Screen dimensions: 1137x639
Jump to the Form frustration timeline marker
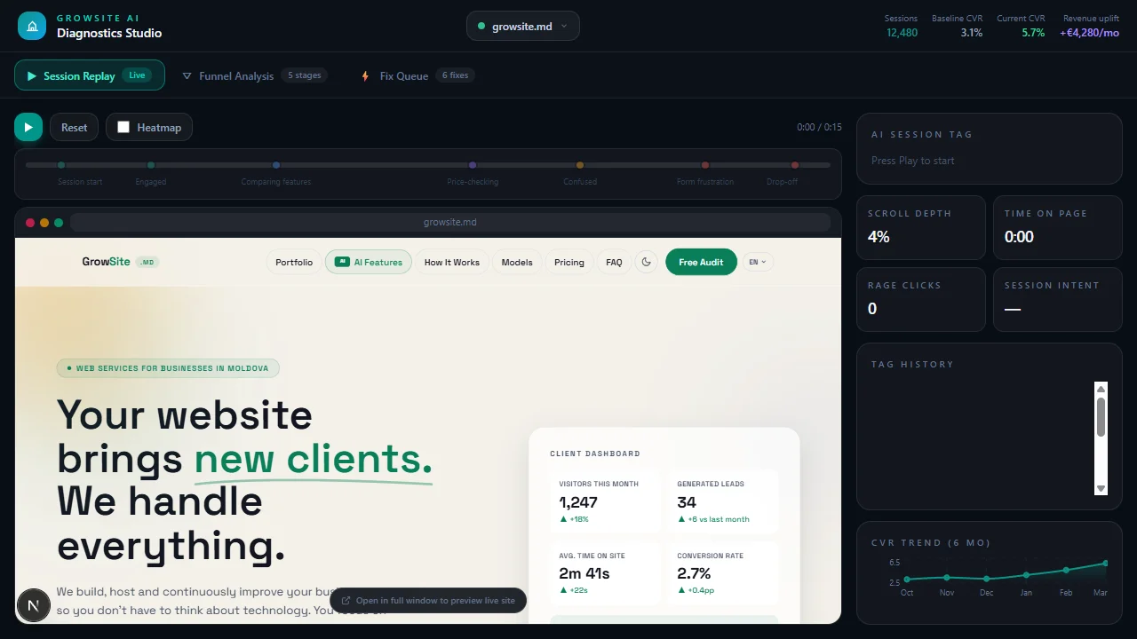[x=705, y=165]
